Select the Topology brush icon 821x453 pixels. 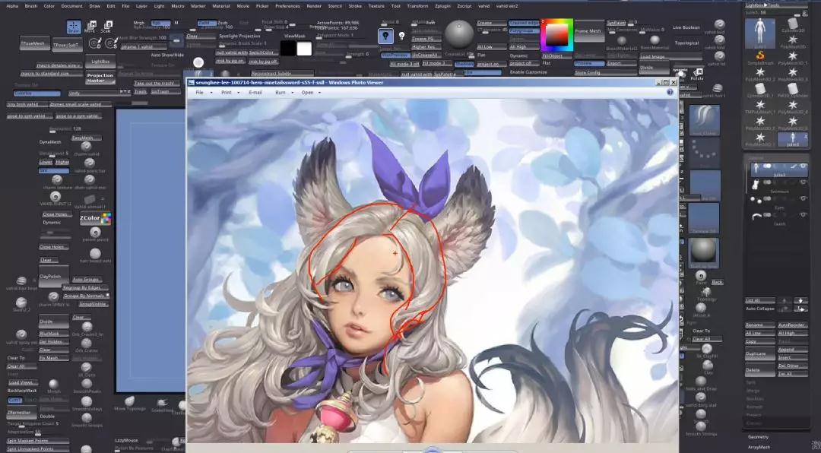point(705,293)
